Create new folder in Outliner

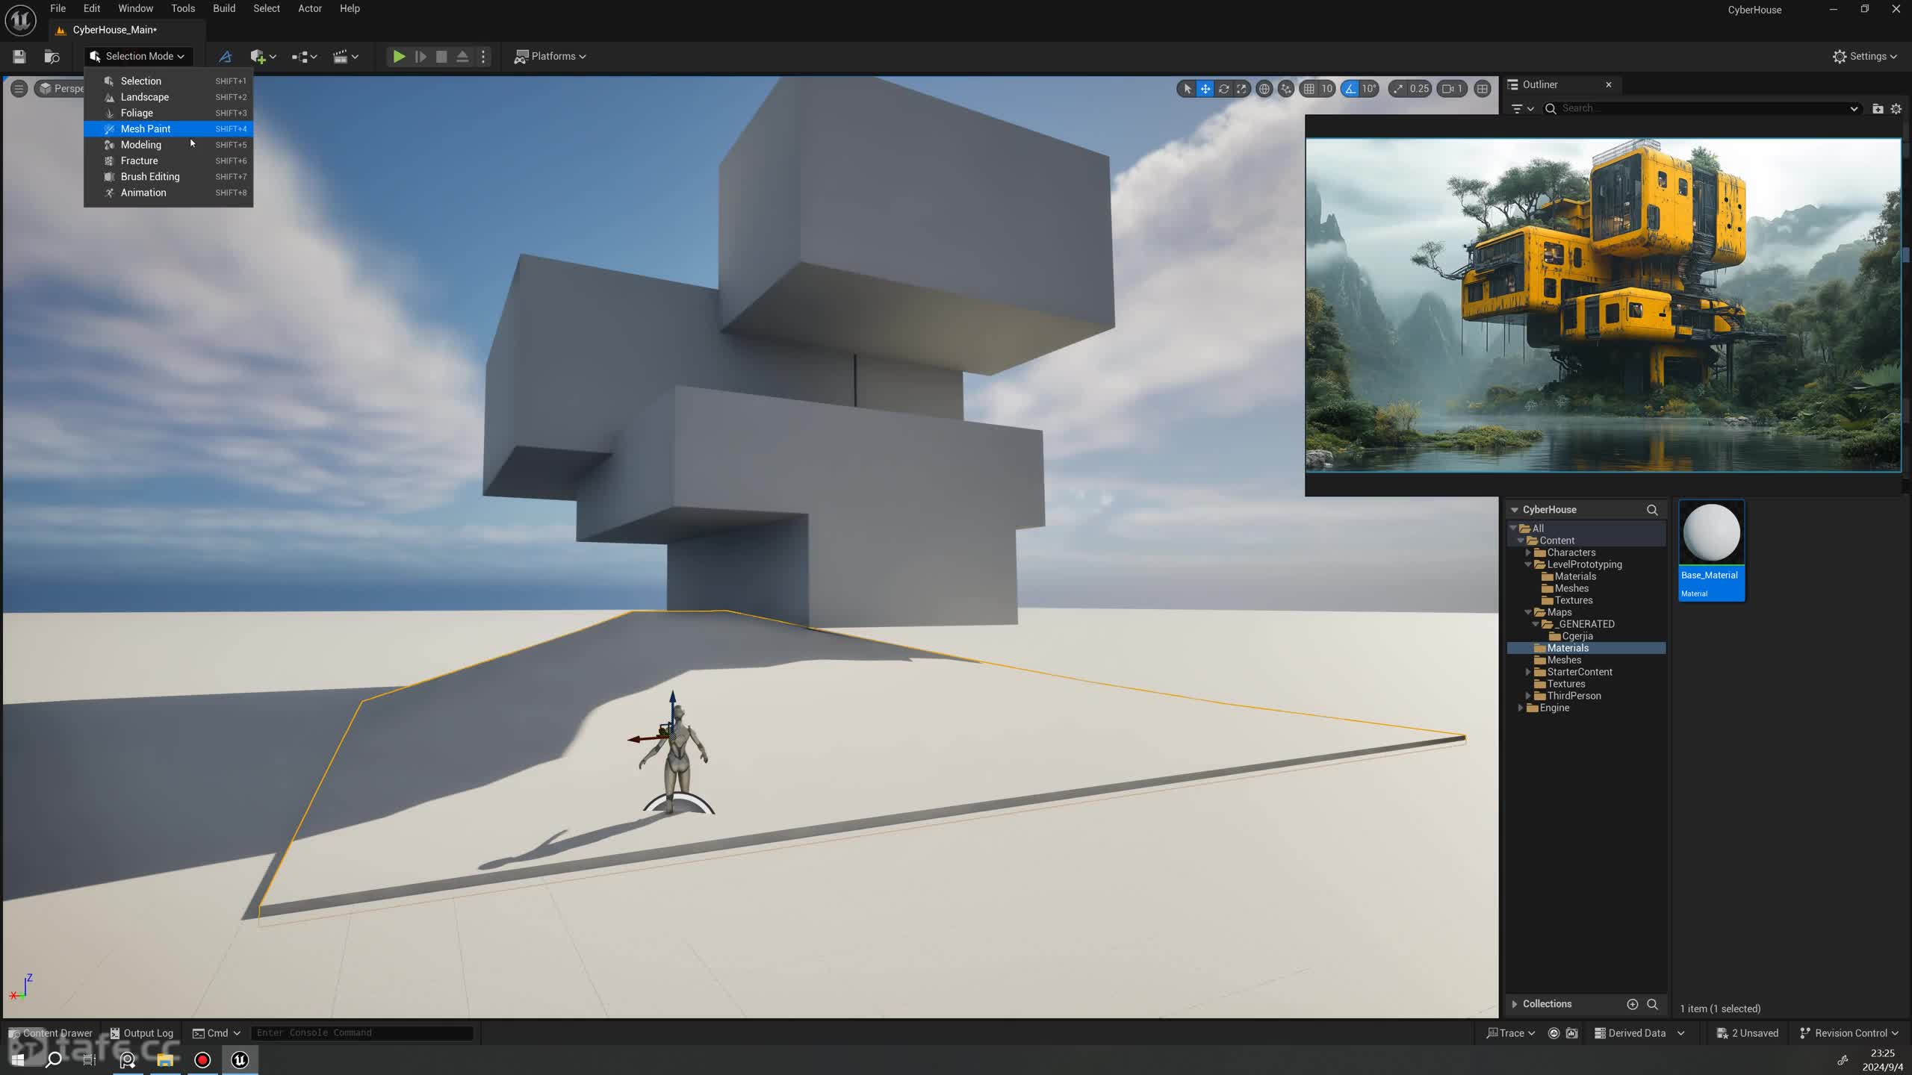point(1878,109)
